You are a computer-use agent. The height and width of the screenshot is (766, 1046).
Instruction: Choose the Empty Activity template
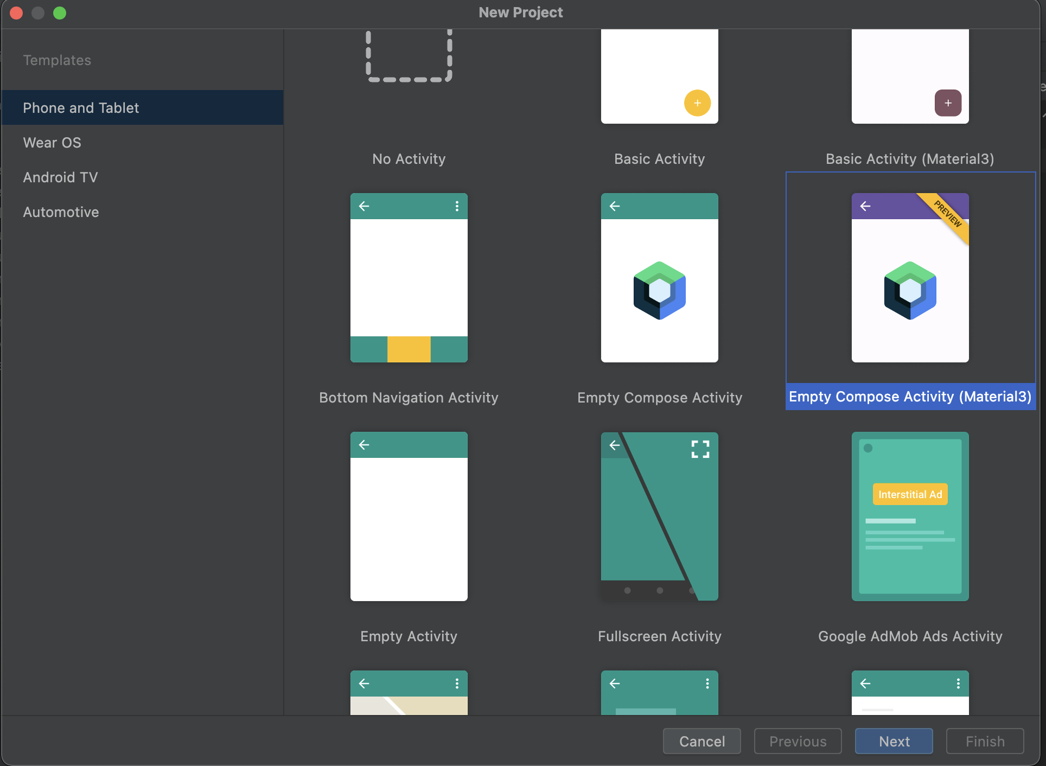(409, 517)
